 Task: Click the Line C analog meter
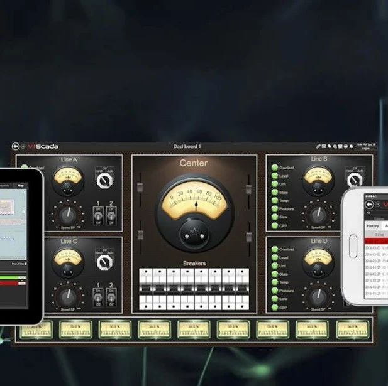point(68,263)
